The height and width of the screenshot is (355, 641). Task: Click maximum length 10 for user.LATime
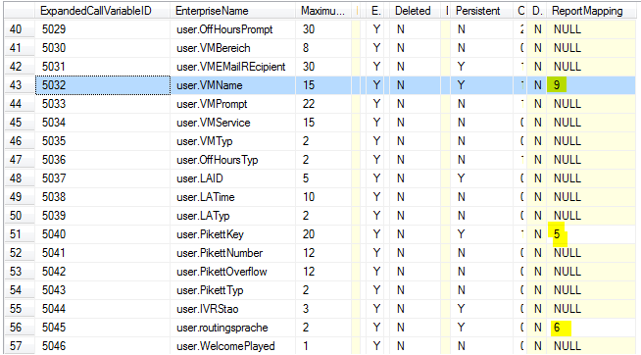point(323,197)
